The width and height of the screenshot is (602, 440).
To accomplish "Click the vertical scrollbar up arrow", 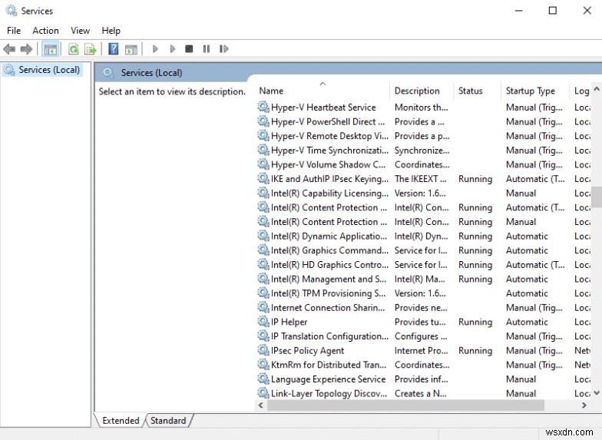I will click(x=597, y=89).
